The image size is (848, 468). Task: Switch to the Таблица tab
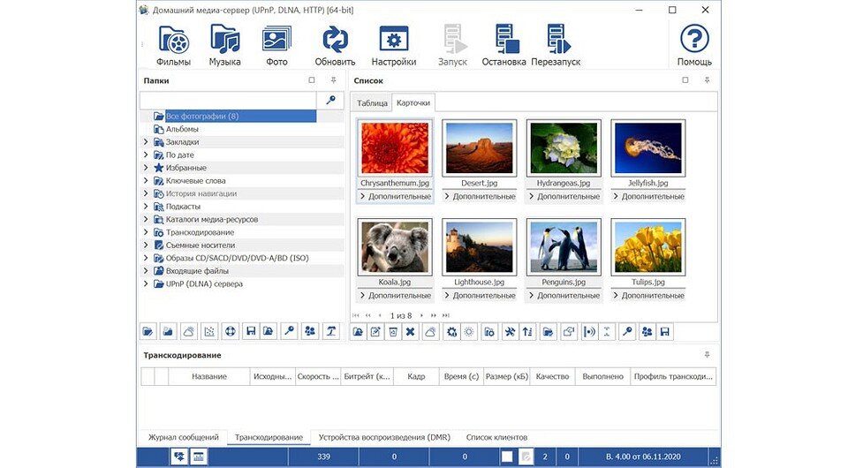372,102
